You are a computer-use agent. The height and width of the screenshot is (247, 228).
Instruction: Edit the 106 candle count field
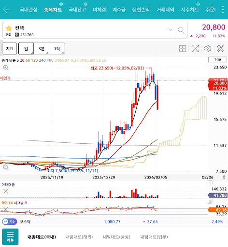(x=217, y=60)
